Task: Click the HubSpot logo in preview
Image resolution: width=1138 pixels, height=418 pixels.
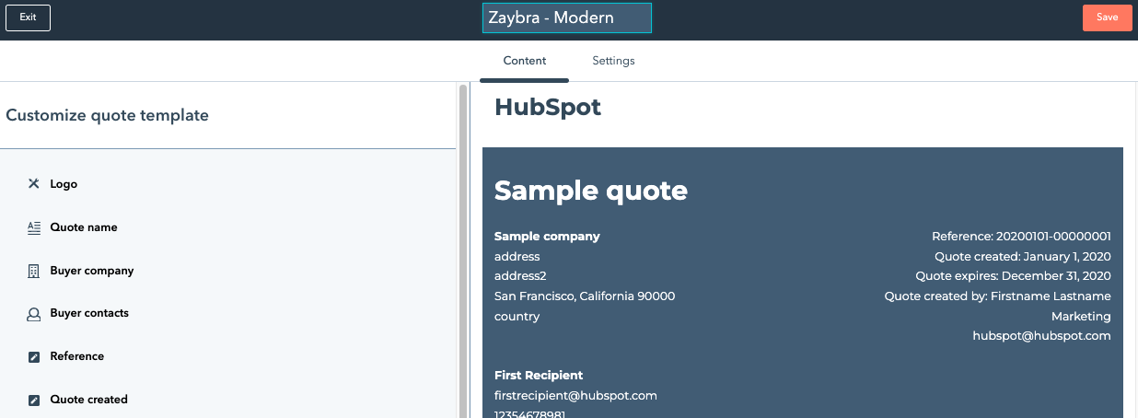Action: [x=548, y=107]
